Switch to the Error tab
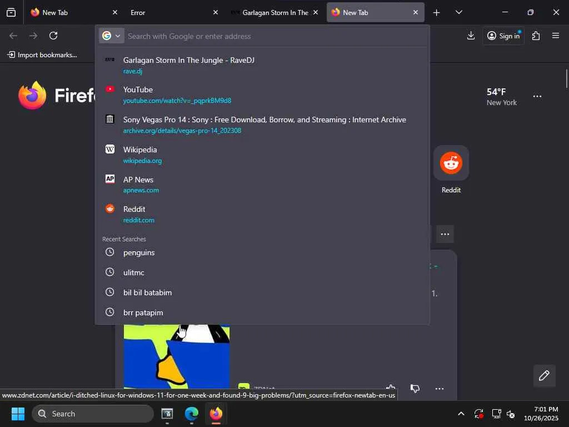569x427 pixels. tap(173, 12)
